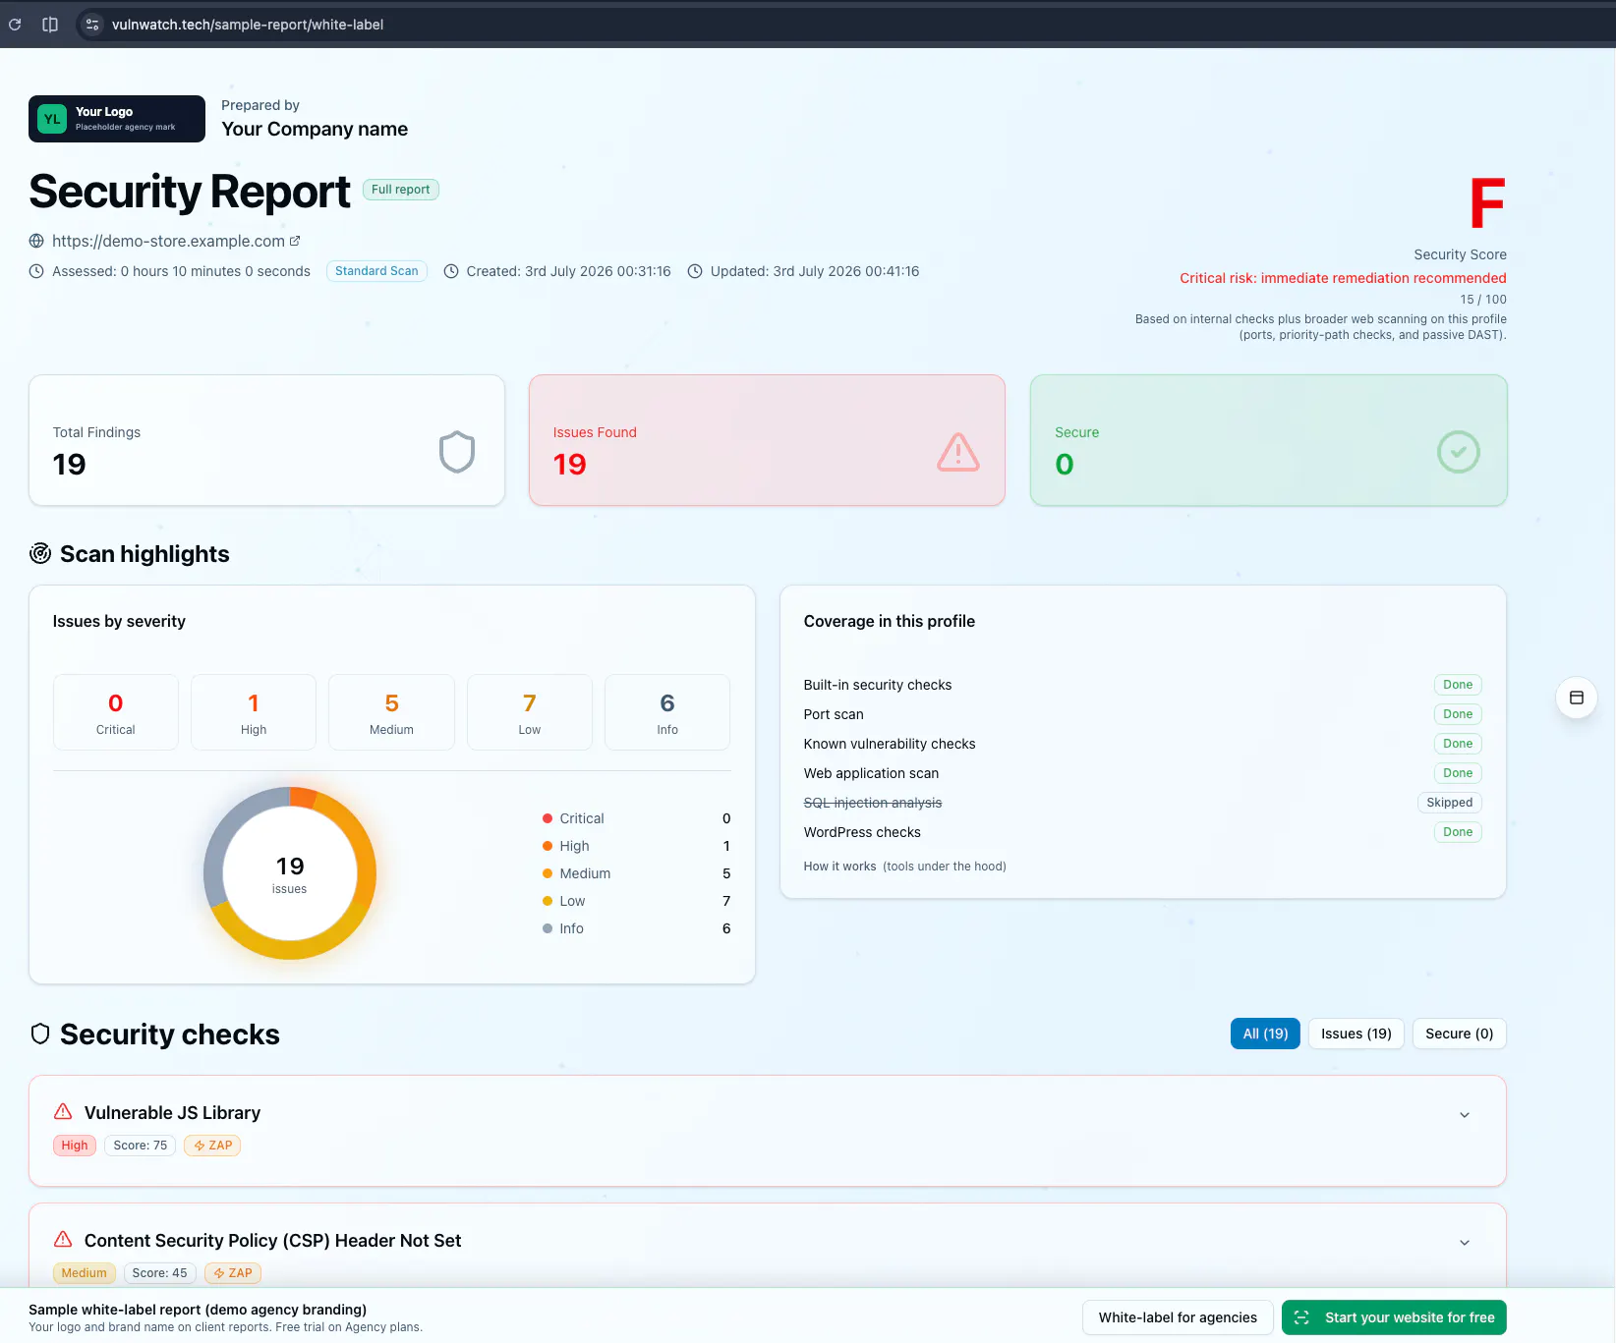The width and height of the screenshot is (1616, 1343).
Task: Click the radar icon by Scan highlights
Action: [40, 553]
